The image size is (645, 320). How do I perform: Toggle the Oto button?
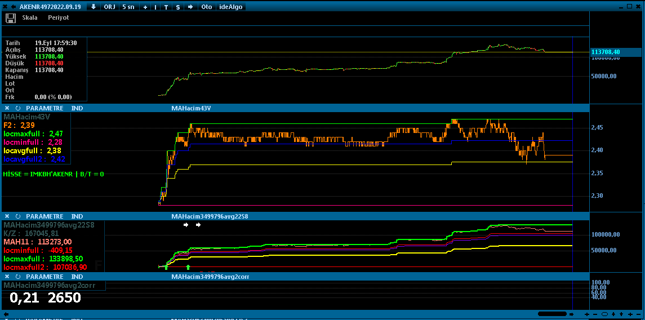207,7
